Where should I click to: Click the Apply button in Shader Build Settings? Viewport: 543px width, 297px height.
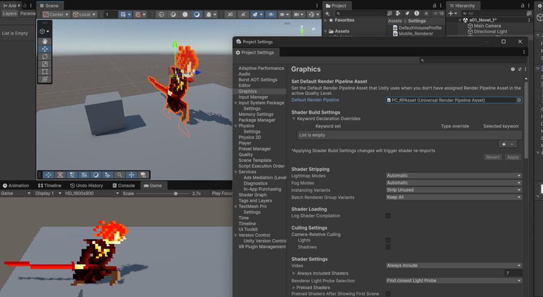512,157
